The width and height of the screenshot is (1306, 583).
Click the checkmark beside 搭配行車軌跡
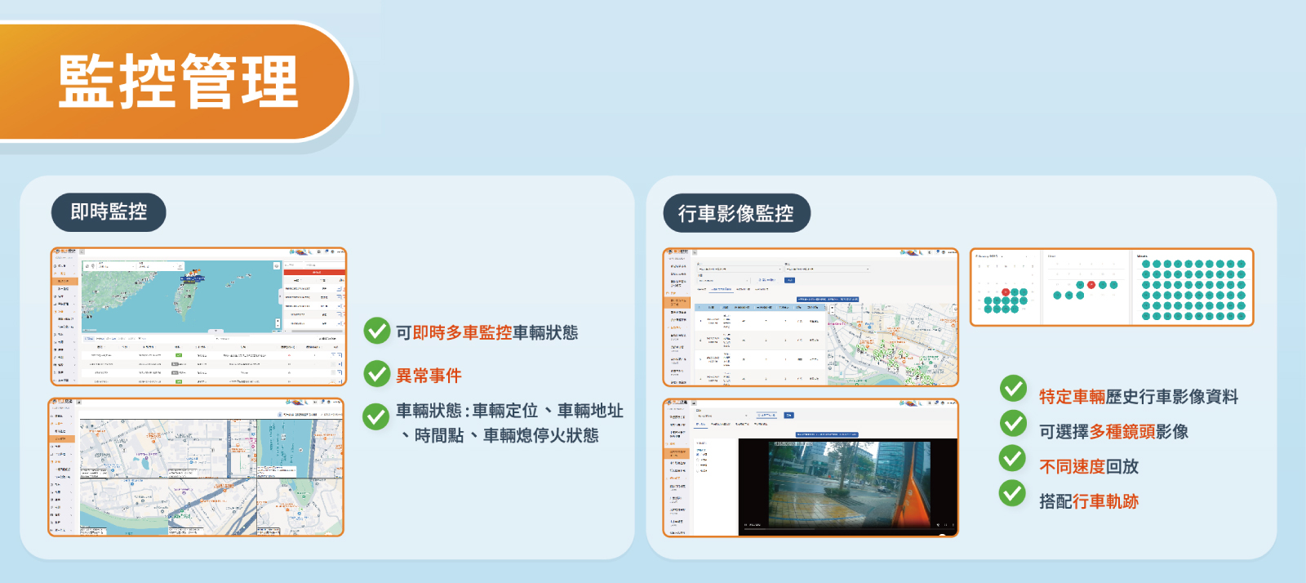click(x=1013, y=493)
